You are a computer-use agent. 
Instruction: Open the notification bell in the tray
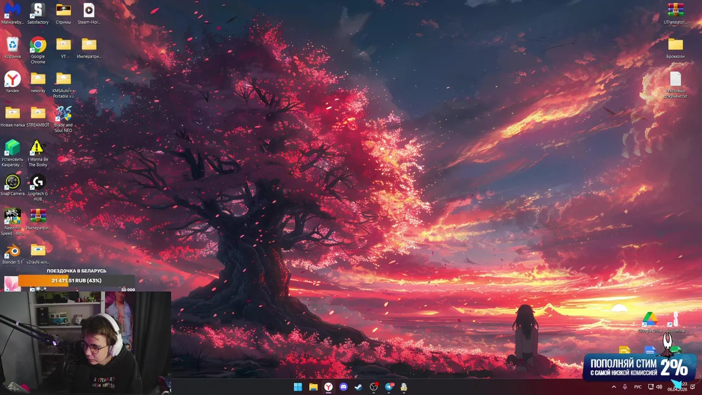coord(693,387)
